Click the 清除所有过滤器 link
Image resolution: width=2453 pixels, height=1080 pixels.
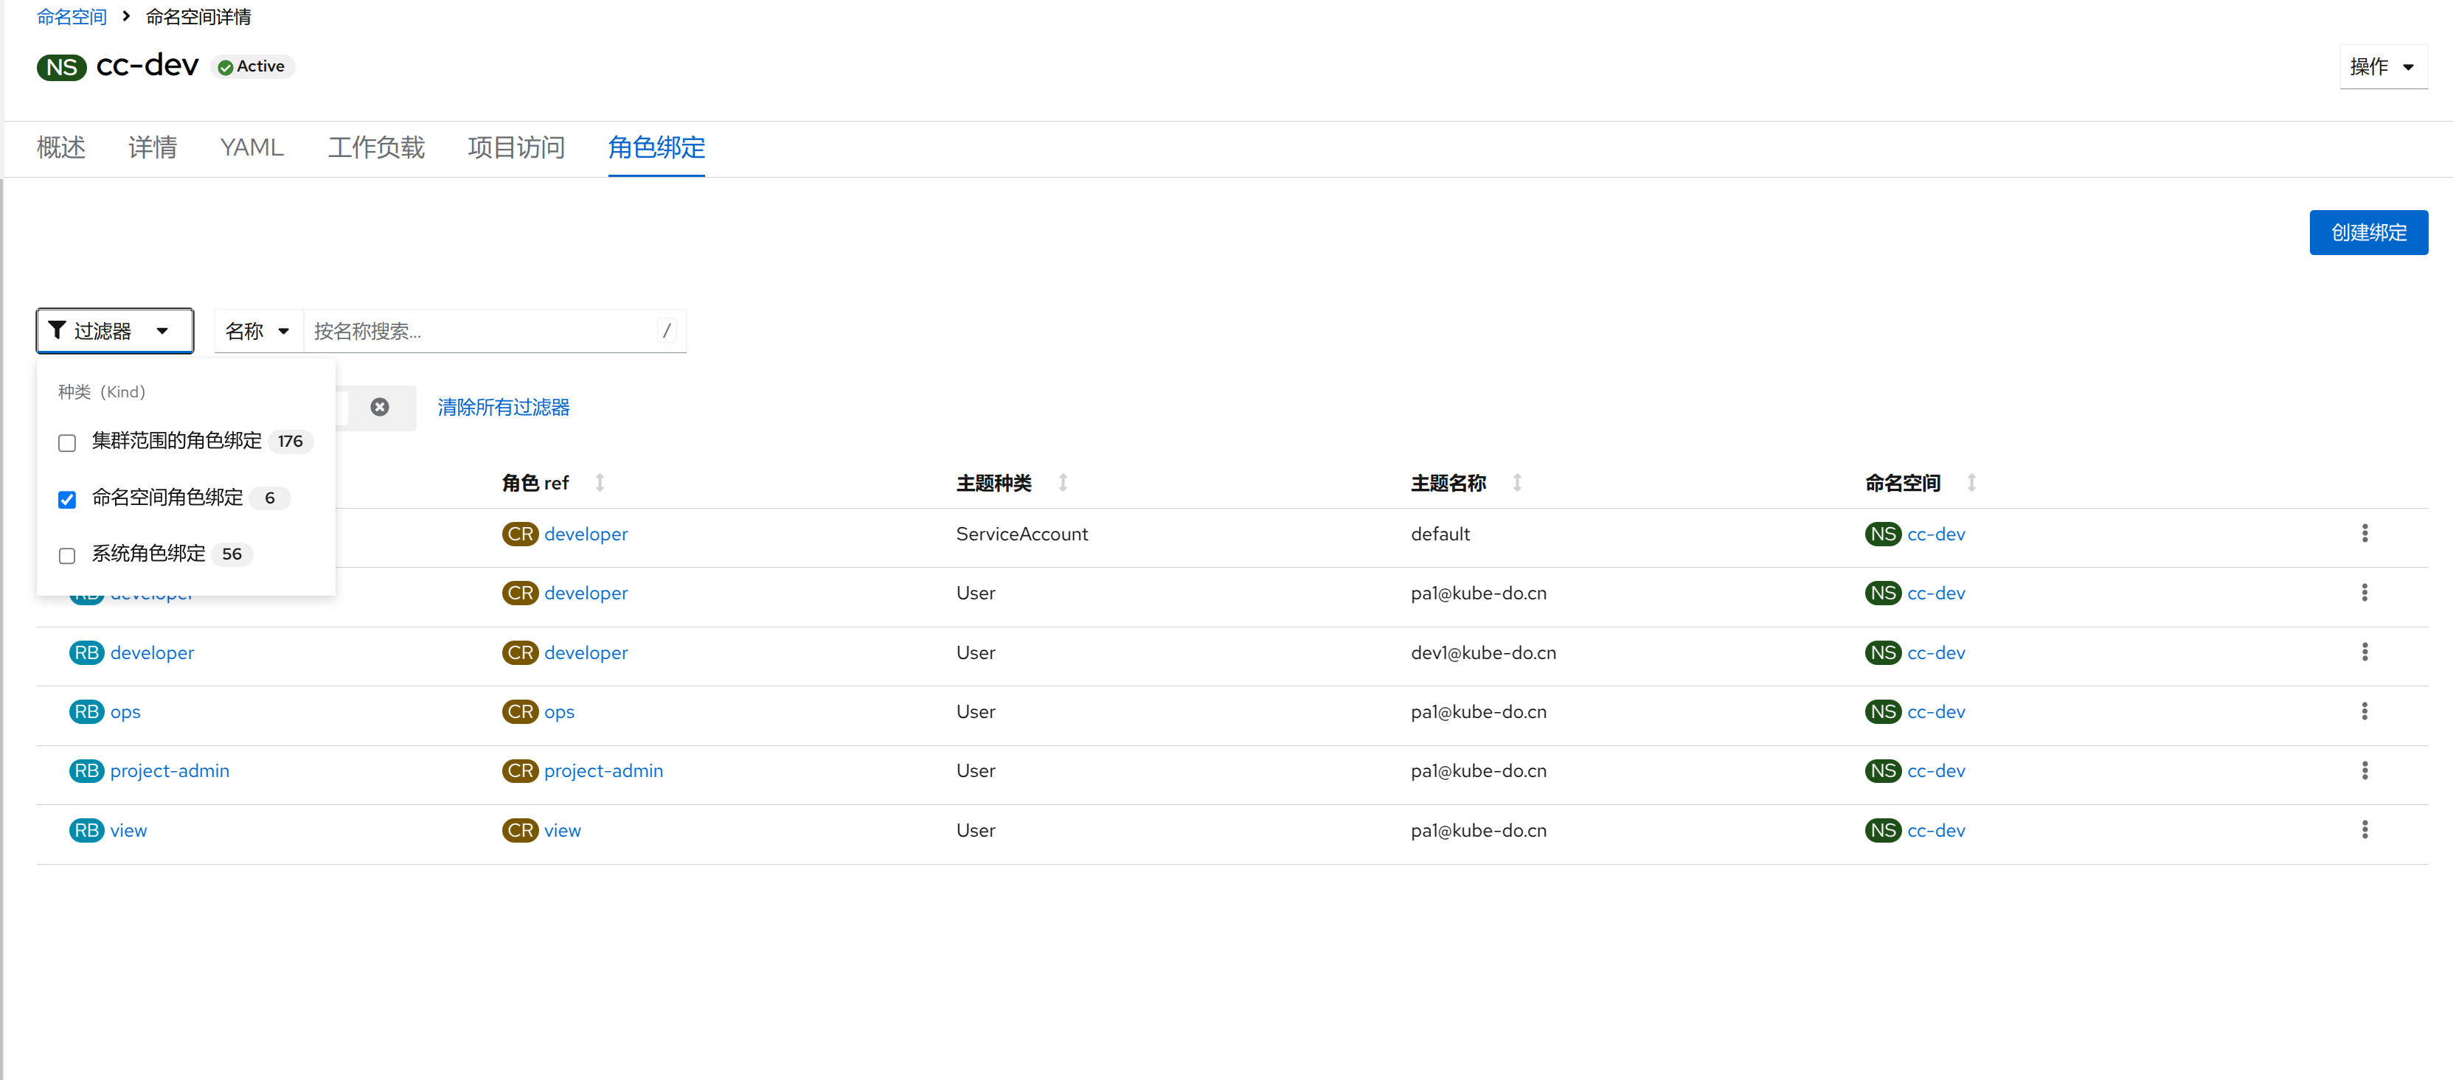click(503, 407)
